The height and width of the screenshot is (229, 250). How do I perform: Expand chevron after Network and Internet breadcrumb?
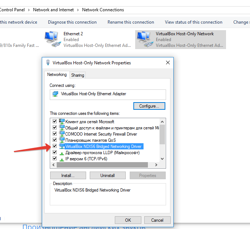[x=78, y=10]
